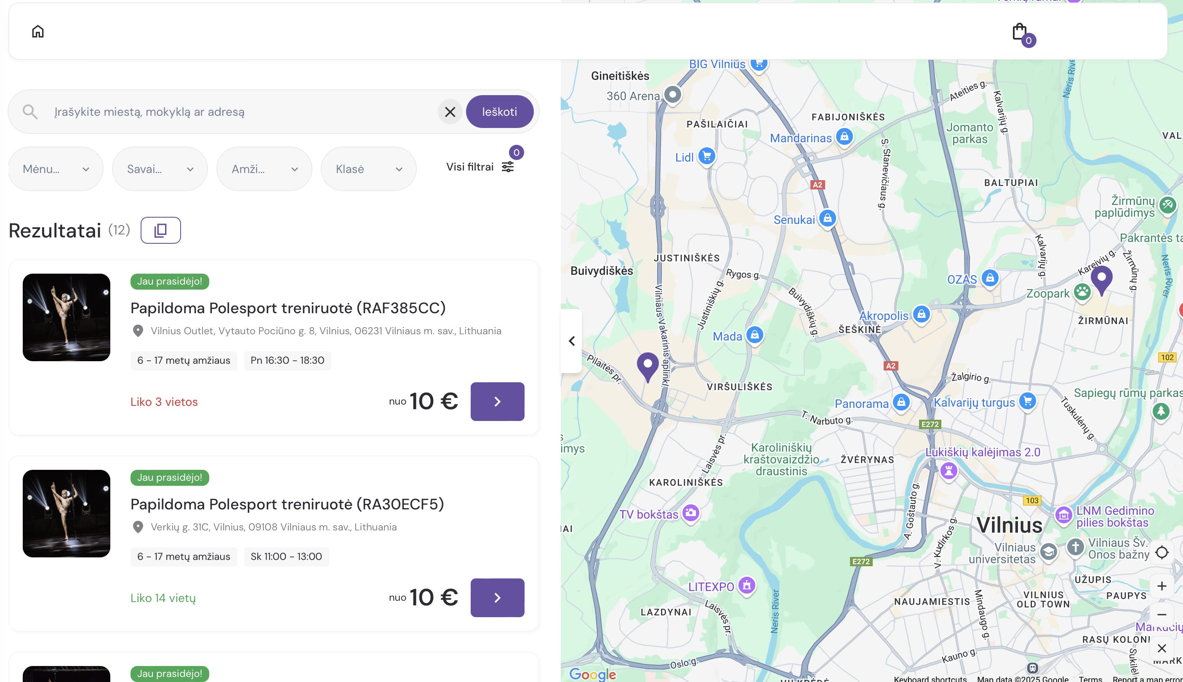Click the Ieškoti search button

pos(499,112)
